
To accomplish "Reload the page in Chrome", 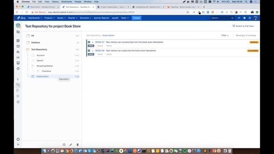I will pyautogui.click(x=27, y=12).
